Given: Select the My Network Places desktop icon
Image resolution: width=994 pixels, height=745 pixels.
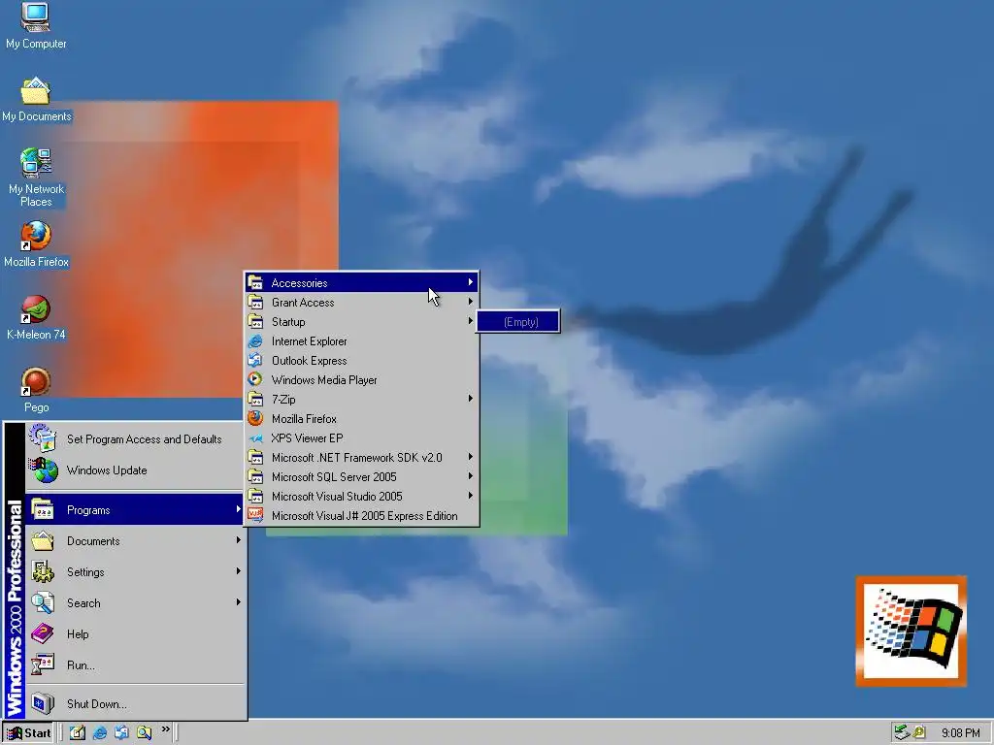Looking at the screenshot, I should coord(36,178).
